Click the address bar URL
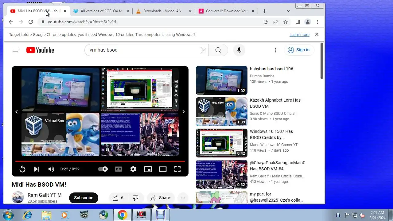Viewport: 393px width, 221px height. tap(82, 22)
